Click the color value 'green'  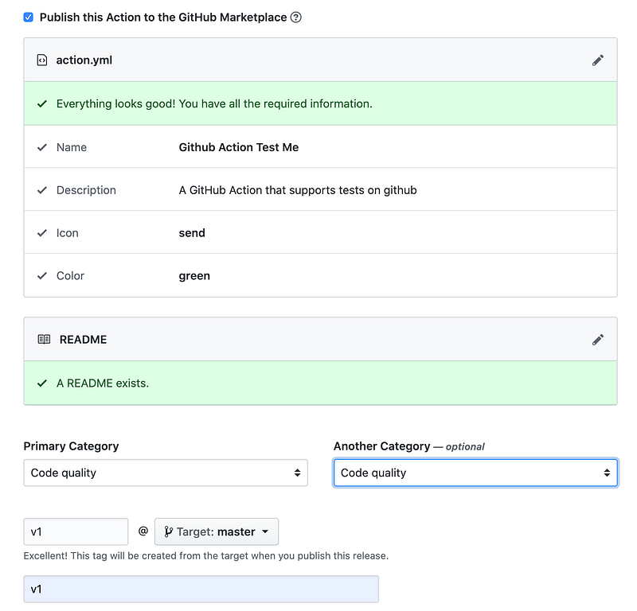pyautogui.click(x=194, y=276)
